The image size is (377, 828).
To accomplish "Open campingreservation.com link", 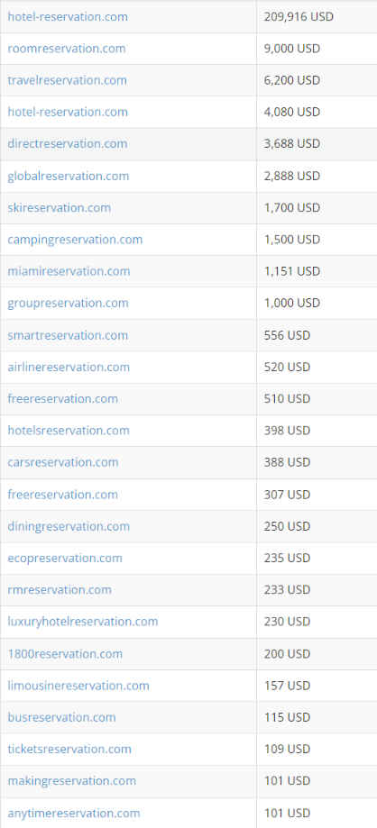I will point(75,240).
